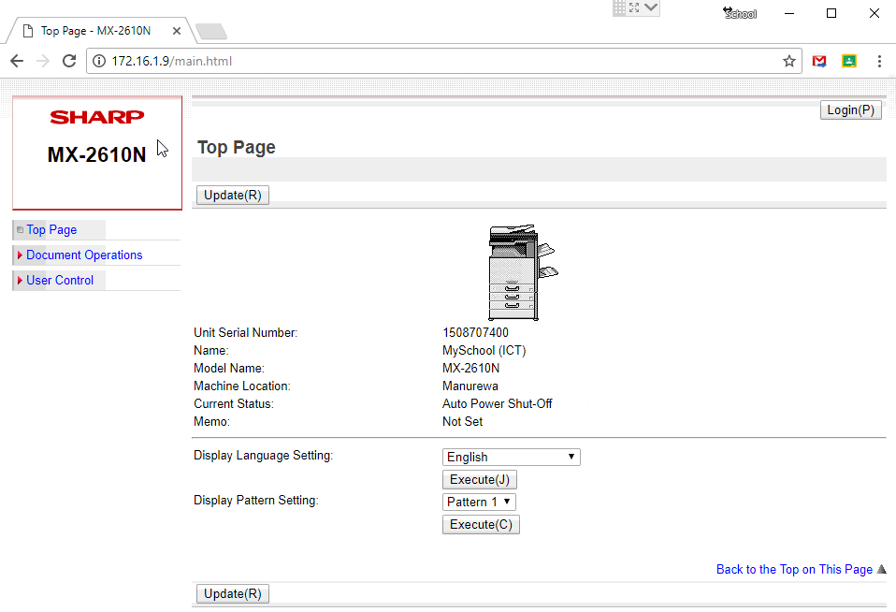Open Google Classroom from the browser toolbar

point(849,60)
